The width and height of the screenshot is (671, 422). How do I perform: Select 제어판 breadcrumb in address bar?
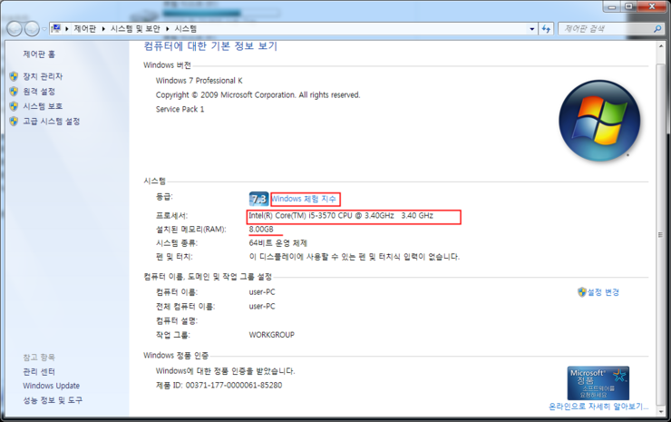[84, 29]
